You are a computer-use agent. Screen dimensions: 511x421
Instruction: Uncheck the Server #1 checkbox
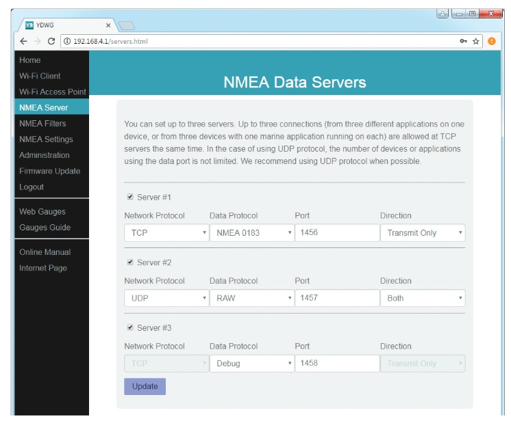[129, 198]
